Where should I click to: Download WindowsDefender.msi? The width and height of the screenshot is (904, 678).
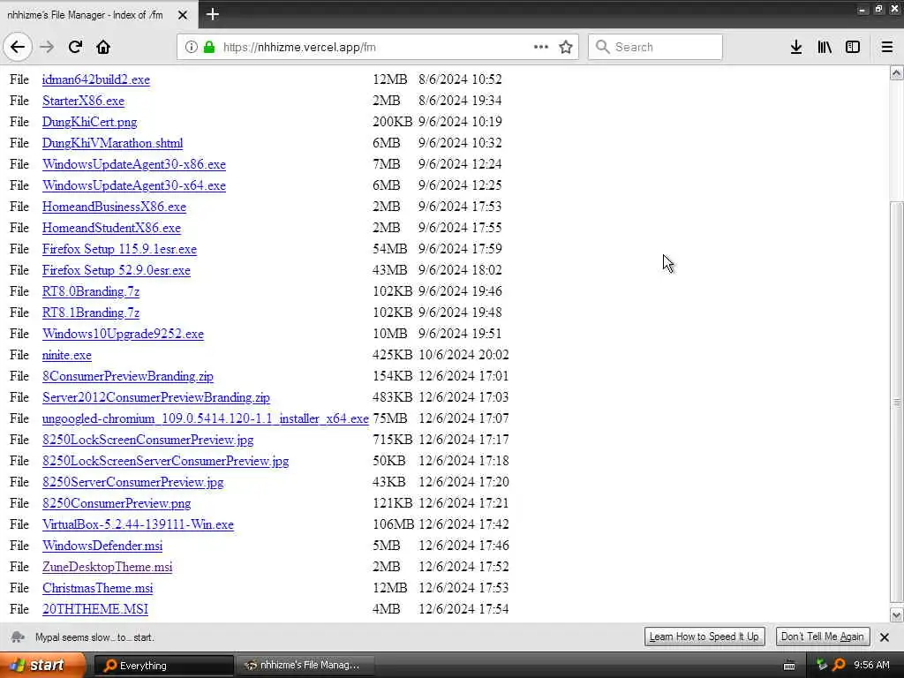[x=102, y=546]
